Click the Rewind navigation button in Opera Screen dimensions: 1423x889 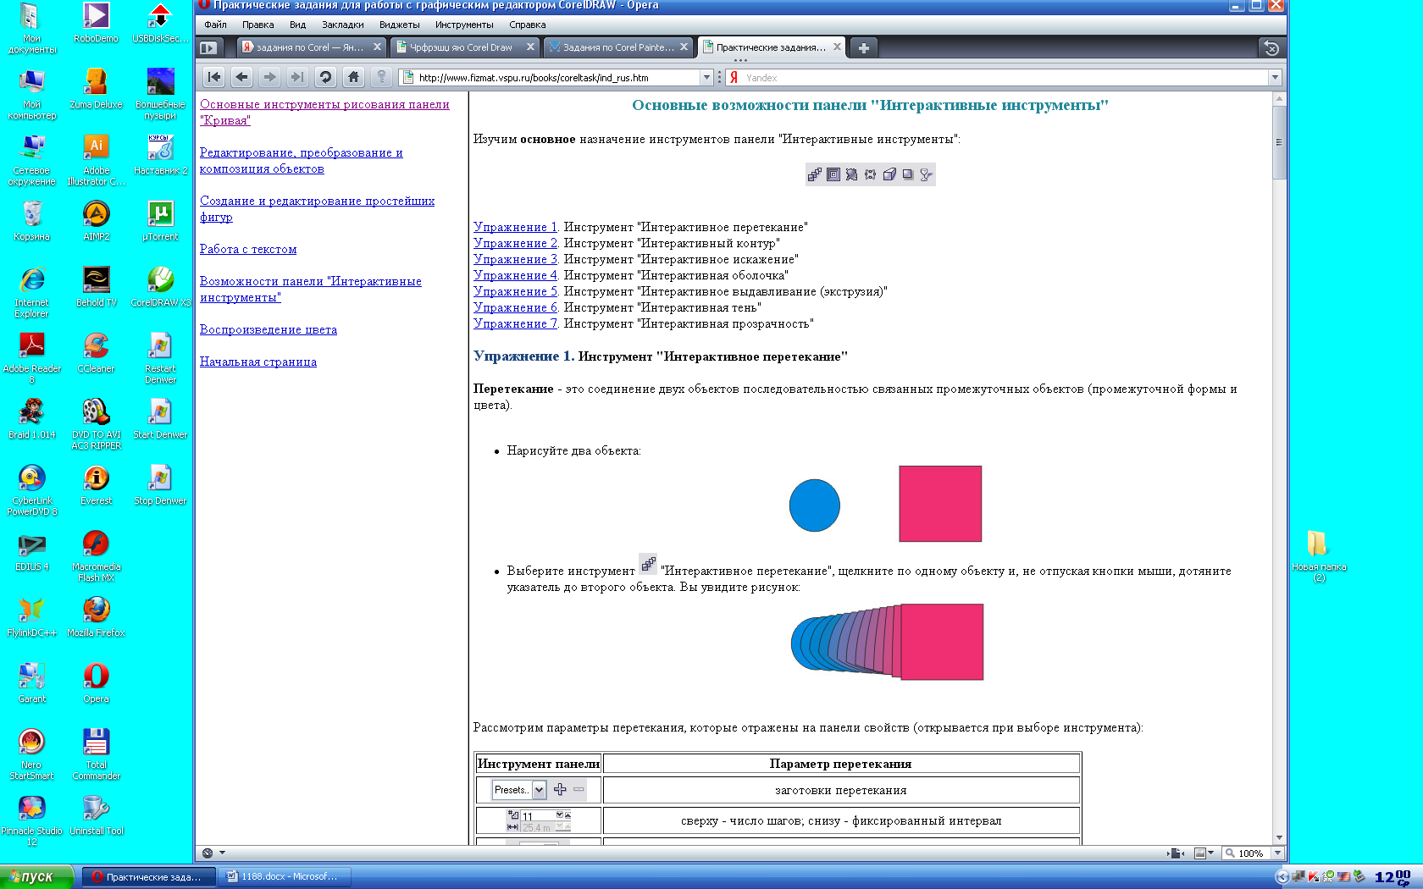214,77
